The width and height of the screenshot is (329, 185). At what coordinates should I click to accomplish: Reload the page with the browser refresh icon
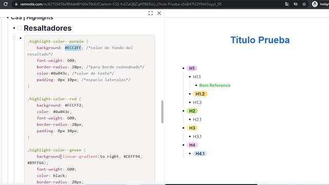pyautogui.click(x=6, y=4)
